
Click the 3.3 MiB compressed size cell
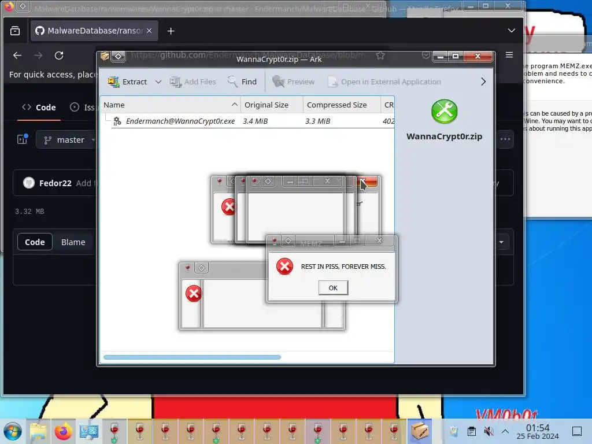point(317,121)
